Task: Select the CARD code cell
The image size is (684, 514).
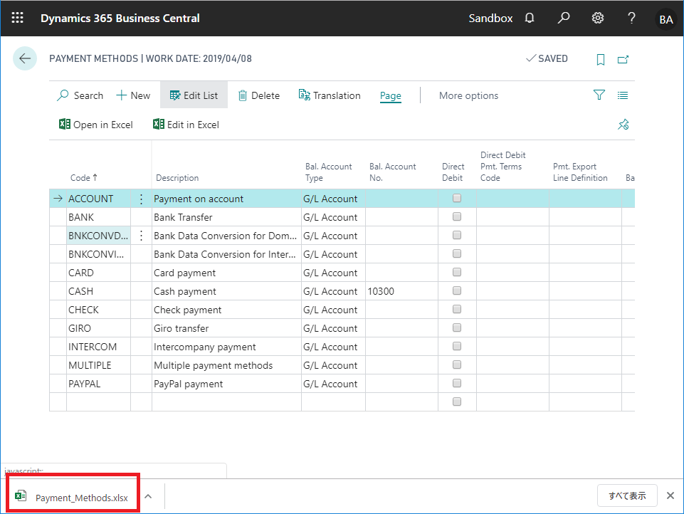Action: pyautogui.click(x=98, y=273)
